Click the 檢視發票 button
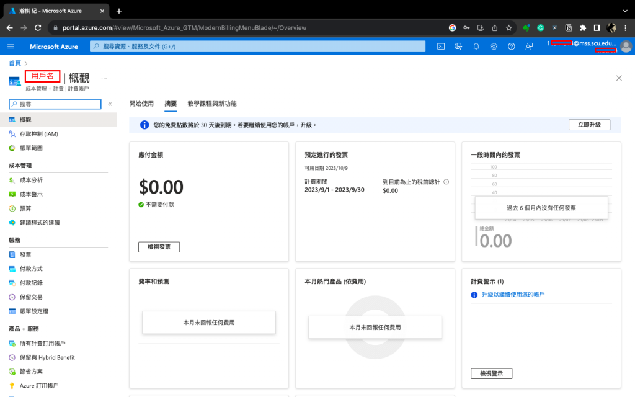 [x=159, y=247]
